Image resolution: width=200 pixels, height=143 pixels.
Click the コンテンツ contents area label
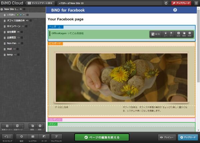[55, 119]
